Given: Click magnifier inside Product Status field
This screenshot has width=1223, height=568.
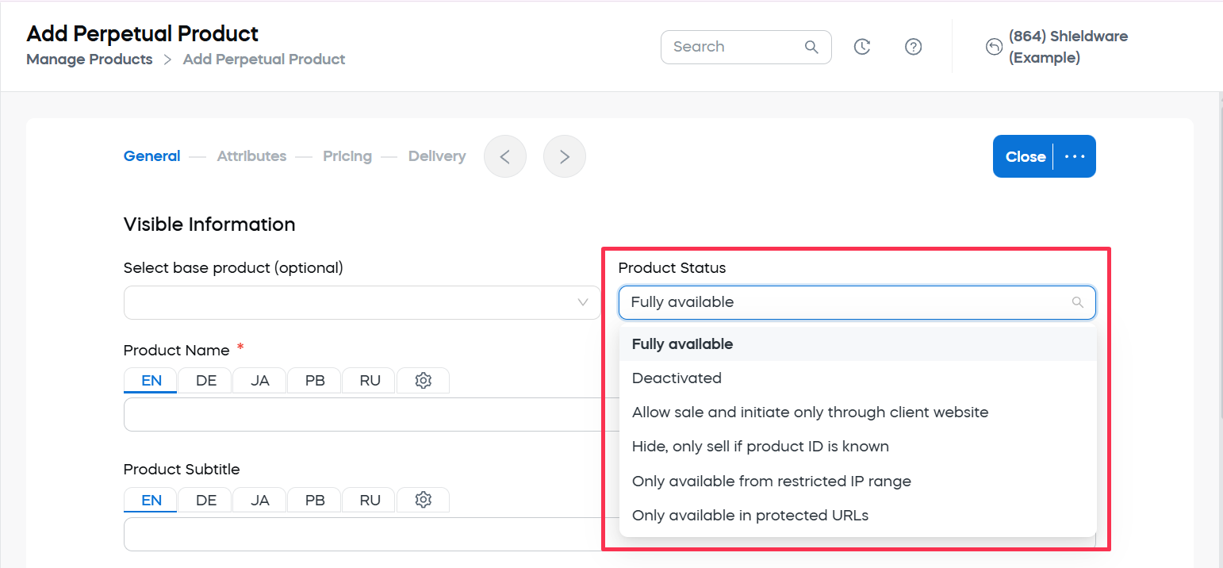Looking at the screenshot, I should pyautogui.click(x=1078, y=302).
